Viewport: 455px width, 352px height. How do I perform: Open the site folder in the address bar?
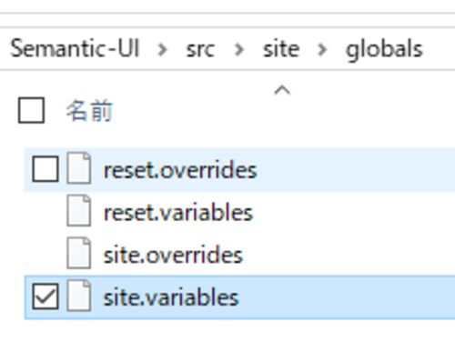point(281,48)
